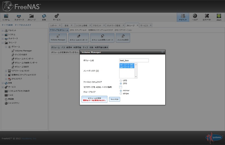Collapse the ボリューム sub-node in tree
The height and width of the screenshot is (145, 225).
[x=6, y=47]
